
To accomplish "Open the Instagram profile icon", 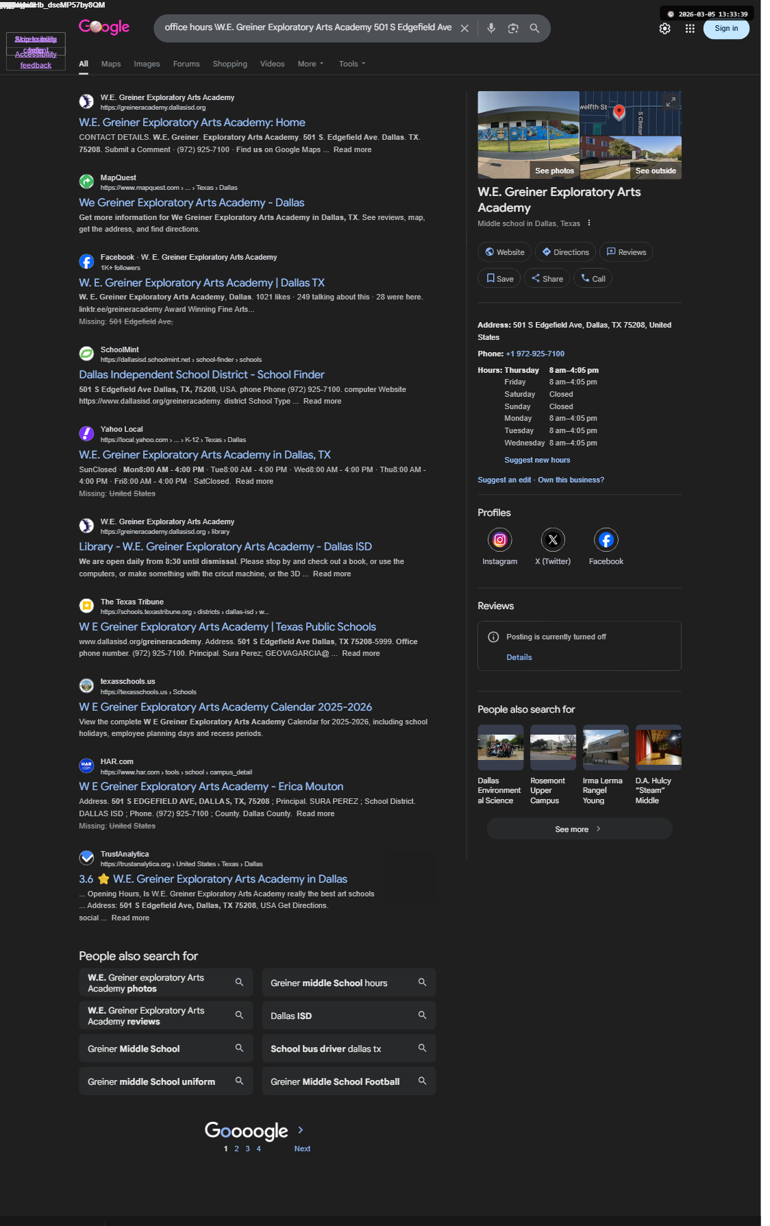I will click(500, 540).
